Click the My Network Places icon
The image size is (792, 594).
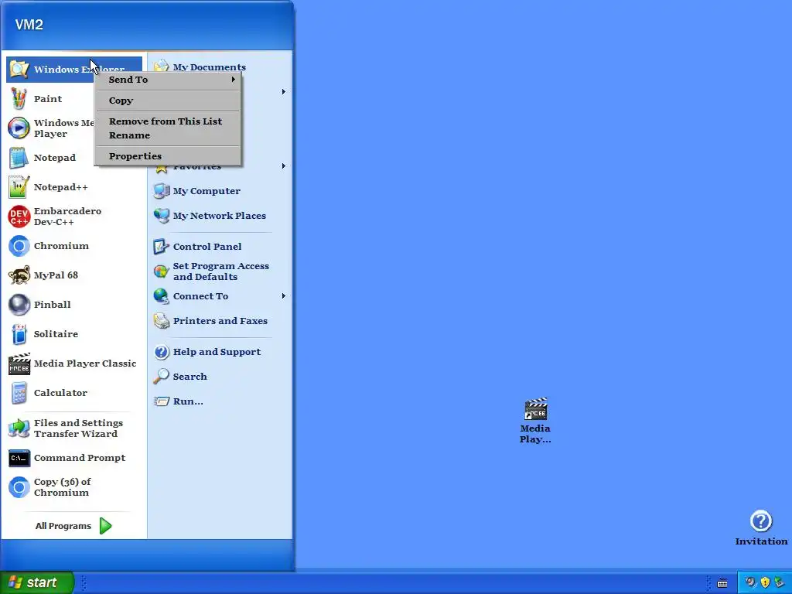point(161,216)
